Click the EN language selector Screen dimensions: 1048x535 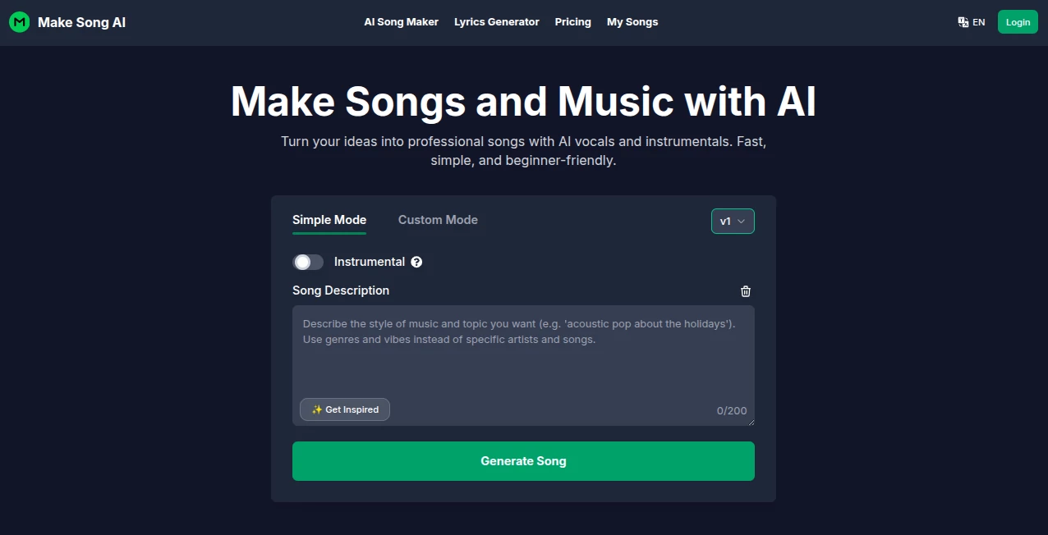point(977,21)
